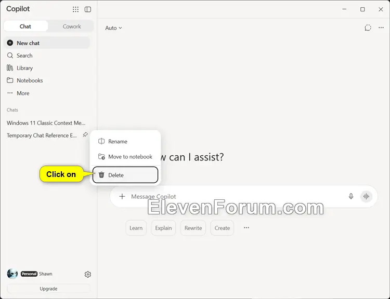Click Shawn's profile avatar

coord(12,274)
